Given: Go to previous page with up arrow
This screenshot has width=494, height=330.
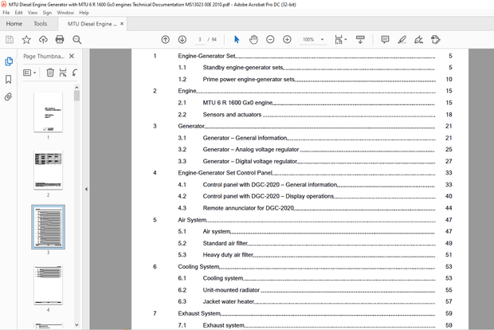Looking at the screenshot, I should (166, 39).
